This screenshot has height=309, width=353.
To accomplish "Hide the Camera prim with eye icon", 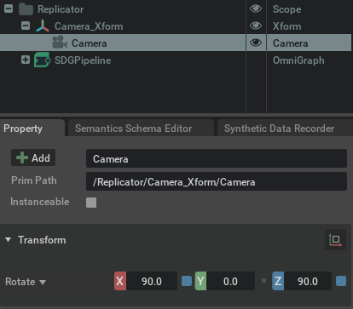I will [x=256, y=43].
